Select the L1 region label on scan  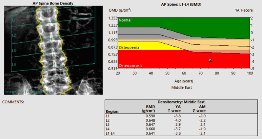click(14, 20)
